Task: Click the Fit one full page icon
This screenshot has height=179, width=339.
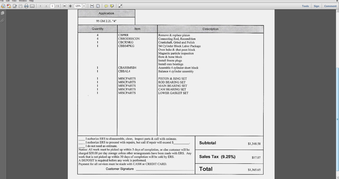Action: coord(98,6)
